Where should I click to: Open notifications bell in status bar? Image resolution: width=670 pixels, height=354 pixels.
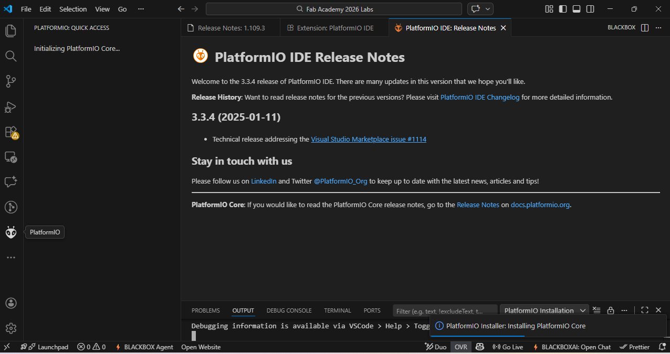tap(662, 347)
